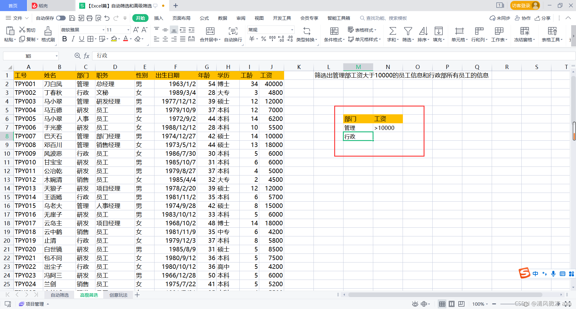Screen dimensions: 576x309
Task: Click the clear formatting eraser icon
Action: [x=137, y=39]
